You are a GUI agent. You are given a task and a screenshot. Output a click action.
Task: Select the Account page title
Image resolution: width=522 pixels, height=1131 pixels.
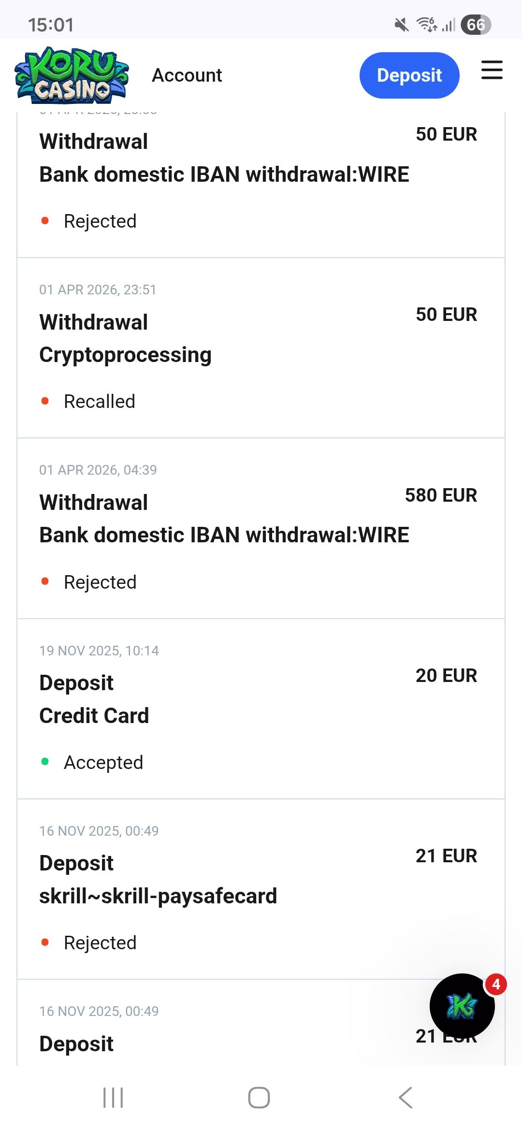187,75
